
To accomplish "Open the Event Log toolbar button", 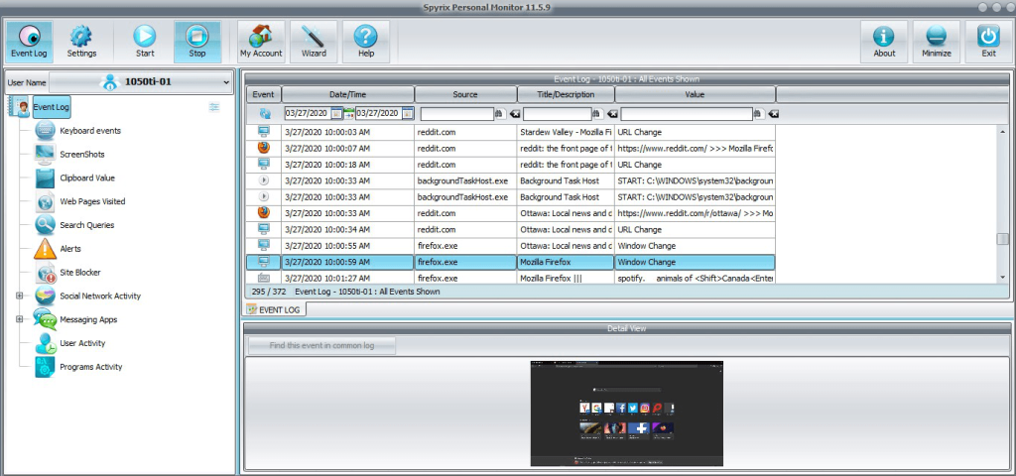I will click(x=29, y=42).
